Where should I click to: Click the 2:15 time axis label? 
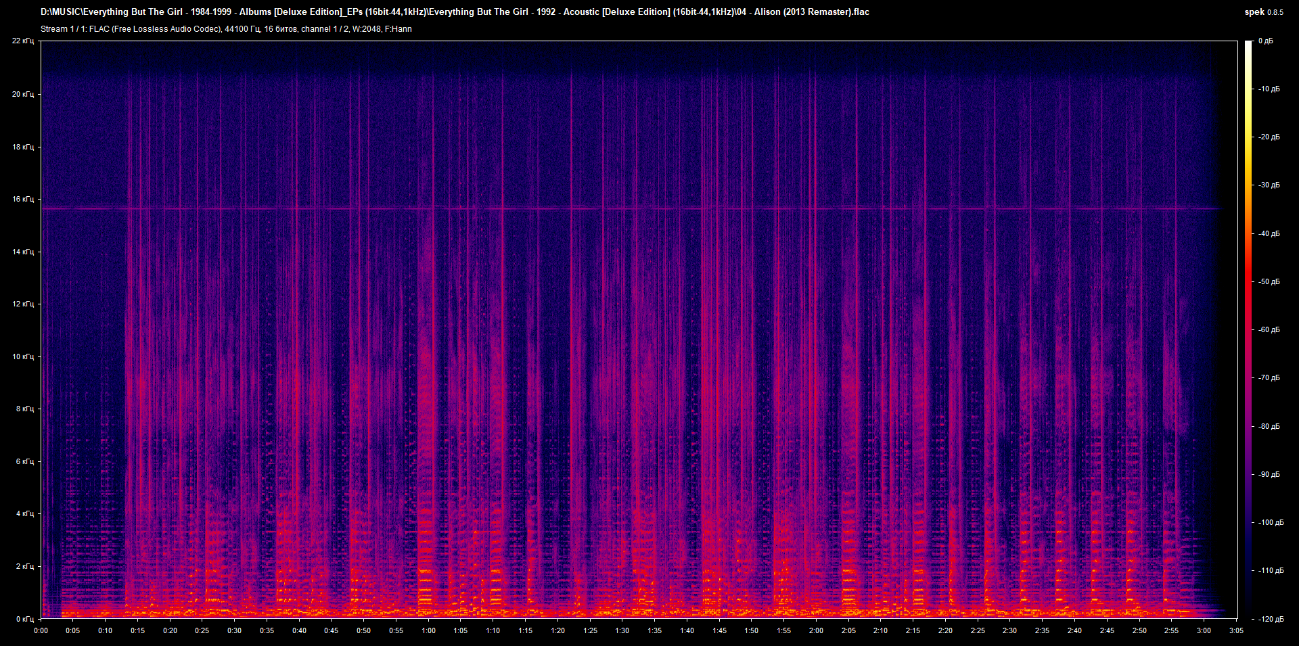pos(913,630)
